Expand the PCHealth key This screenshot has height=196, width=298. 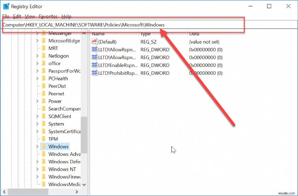[x=37, y=78]
